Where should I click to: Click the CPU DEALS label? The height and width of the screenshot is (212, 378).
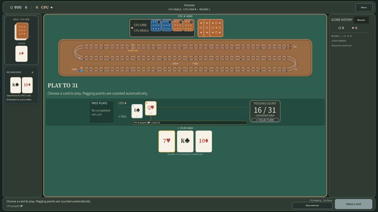141,31
